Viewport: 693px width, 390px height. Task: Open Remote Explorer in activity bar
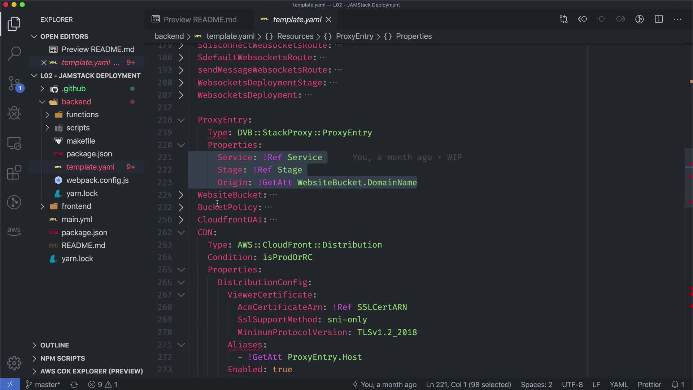click(14, 143)
